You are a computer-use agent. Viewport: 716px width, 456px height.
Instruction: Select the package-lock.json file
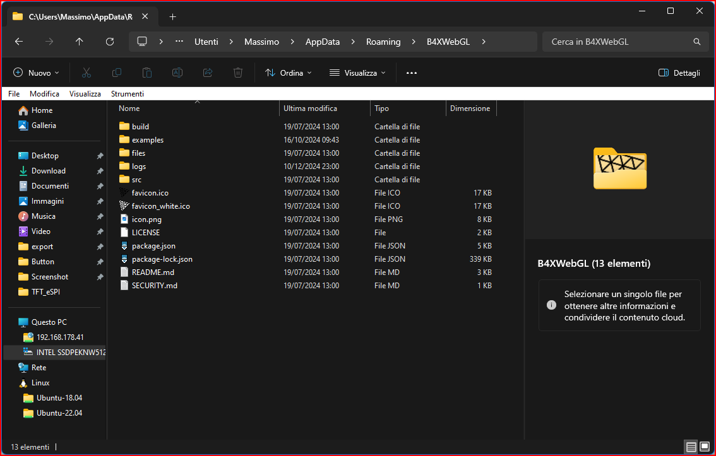pyautogui.click(x=162, y=259)
